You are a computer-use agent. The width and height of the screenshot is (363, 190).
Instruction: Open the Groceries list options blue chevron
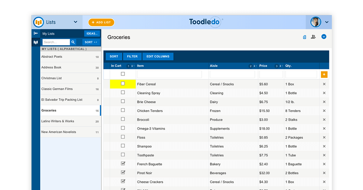pyautogui.click(x=324, y=37)
